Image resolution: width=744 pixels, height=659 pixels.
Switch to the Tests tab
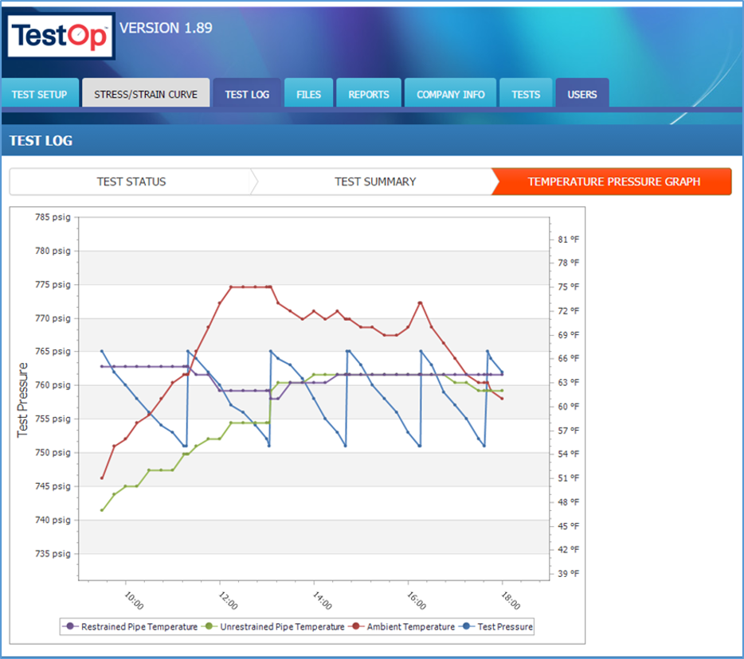point(526,94)
